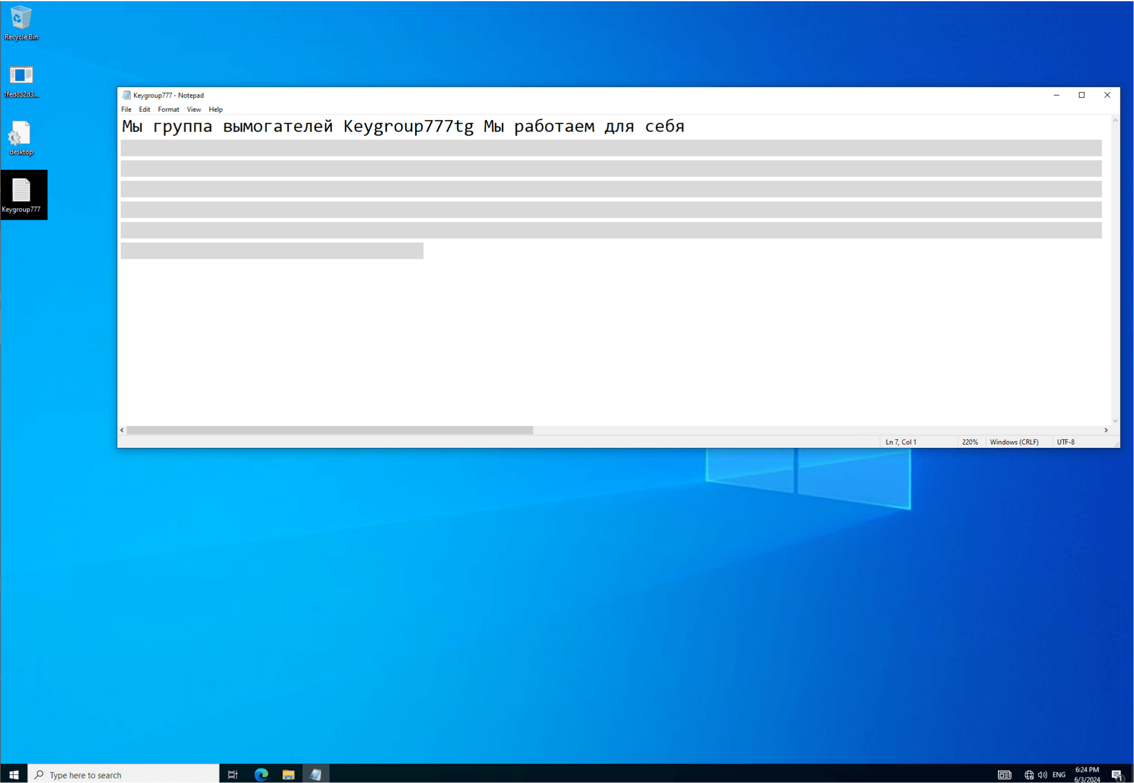The height and width of the screenshot is (783, 1134).
Task: Open the notification center icon
Action: coord(1117,774)
